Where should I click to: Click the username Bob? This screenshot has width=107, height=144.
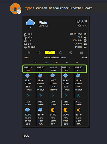(x=26, y=136)
